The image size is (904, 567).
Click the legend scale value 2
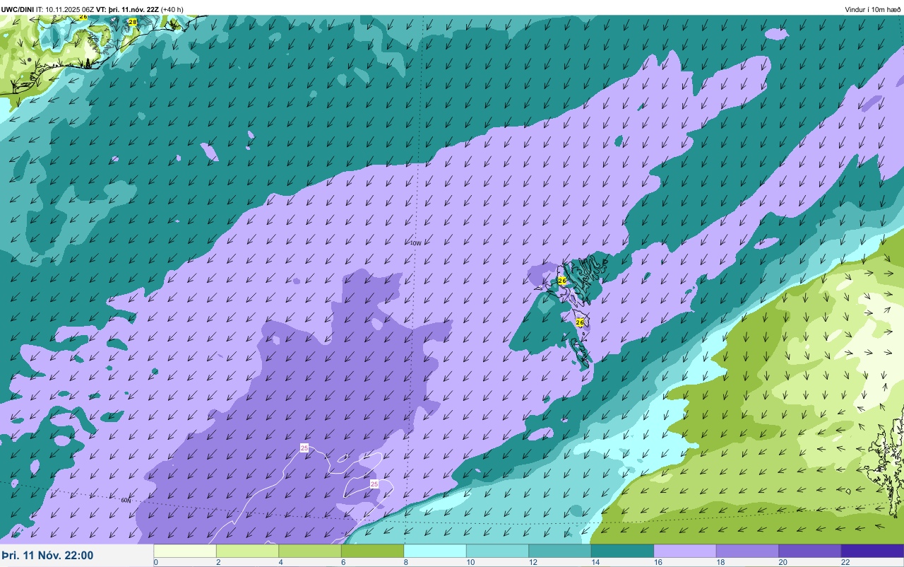pyautogui.click(x=218, y=562)
